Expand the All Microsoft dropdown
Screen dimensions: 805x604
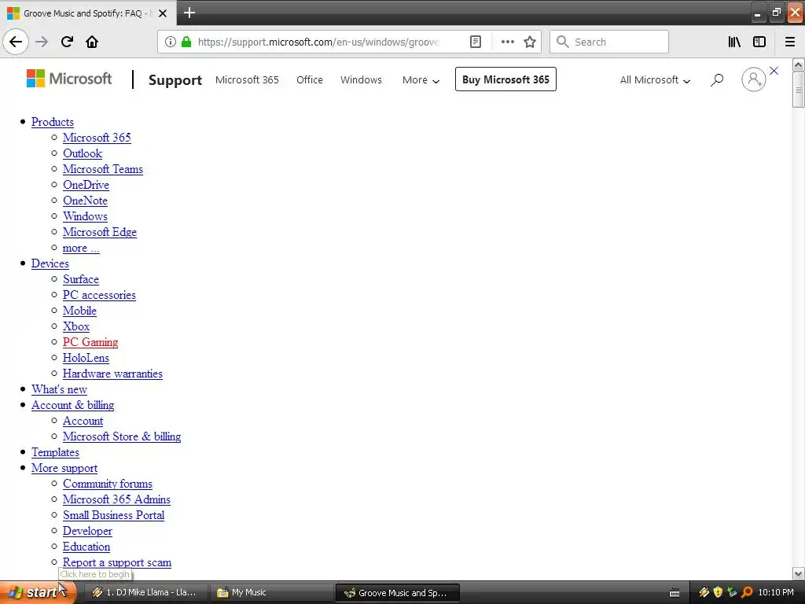655,79
